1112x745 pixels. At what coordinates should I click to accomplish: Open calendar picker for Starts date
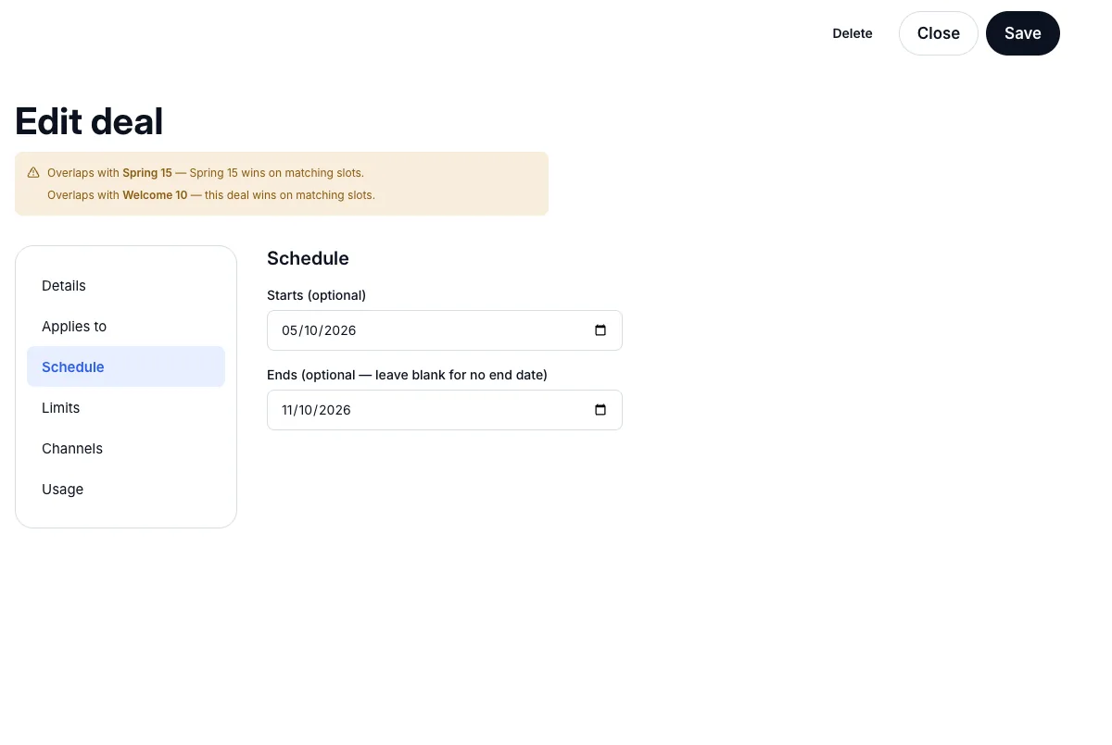coord(600,330)
